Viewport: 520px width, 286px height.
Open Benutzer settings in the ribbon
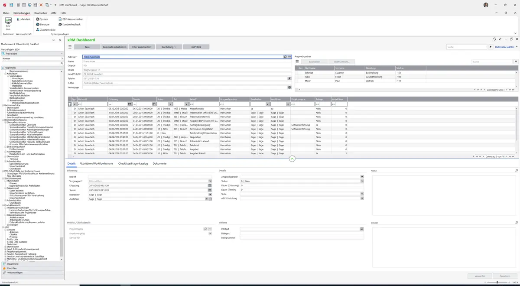[43, 24]
